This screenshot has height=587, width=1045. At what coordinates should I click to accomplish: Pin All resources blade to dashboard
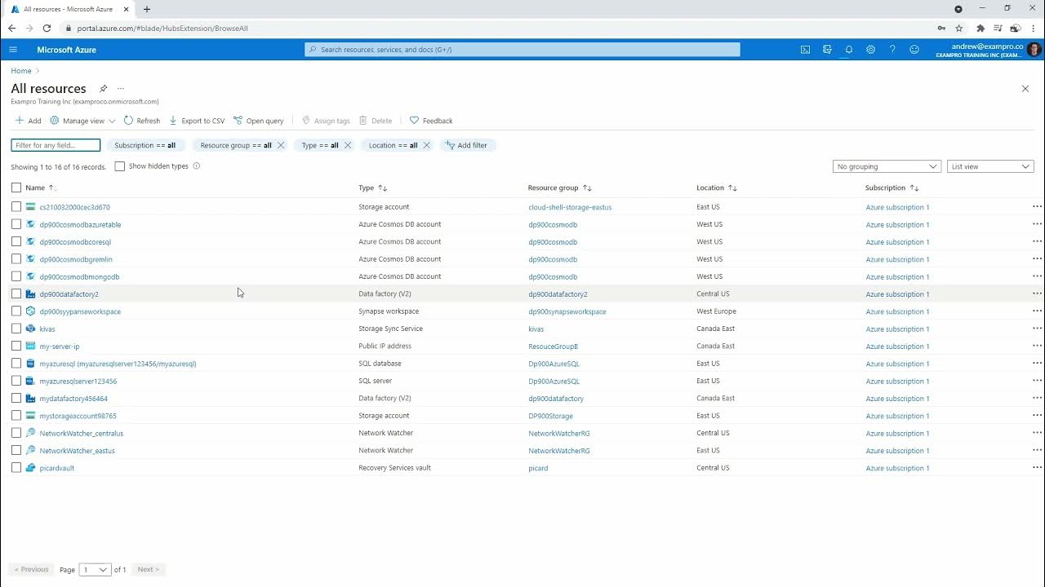(103, 89)
